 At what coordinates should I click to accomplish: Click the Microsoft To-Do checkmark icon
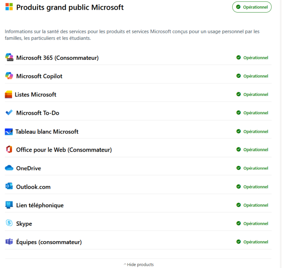(9, 113)
